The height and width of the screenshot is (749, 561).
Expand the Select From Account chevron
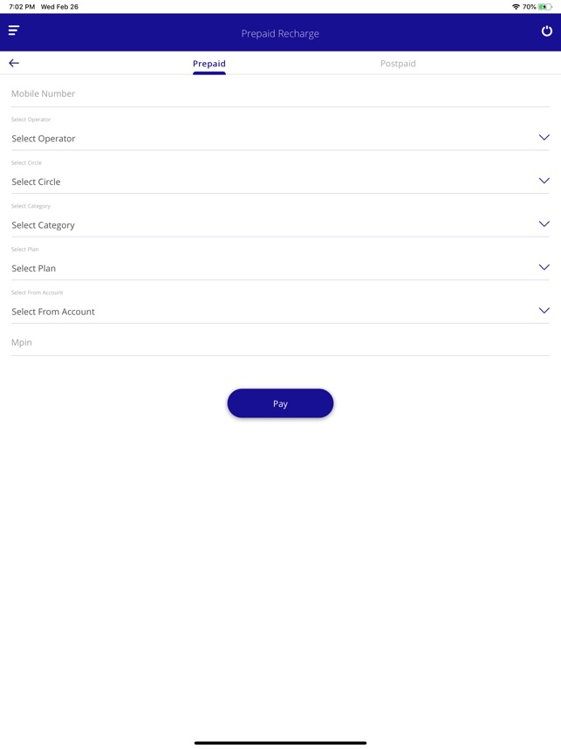click(x=544, y=311)
